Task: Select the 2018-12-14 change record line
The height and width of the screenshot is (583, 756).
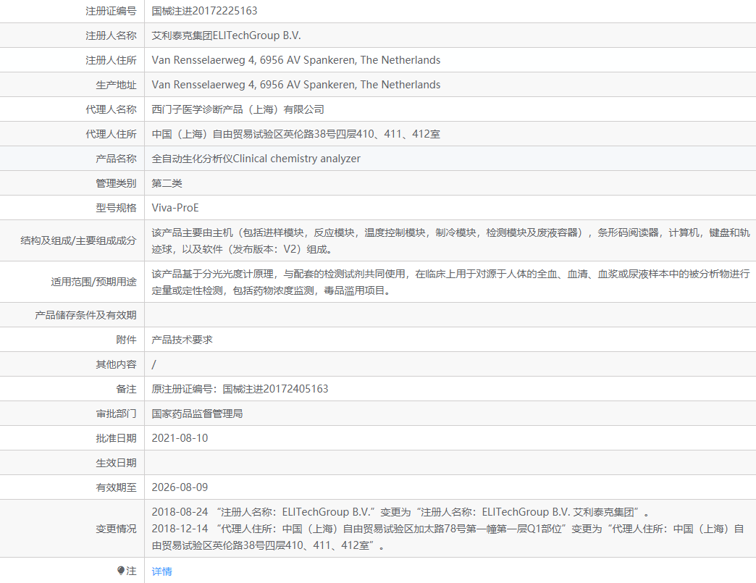Action: [x=448, y=537]
